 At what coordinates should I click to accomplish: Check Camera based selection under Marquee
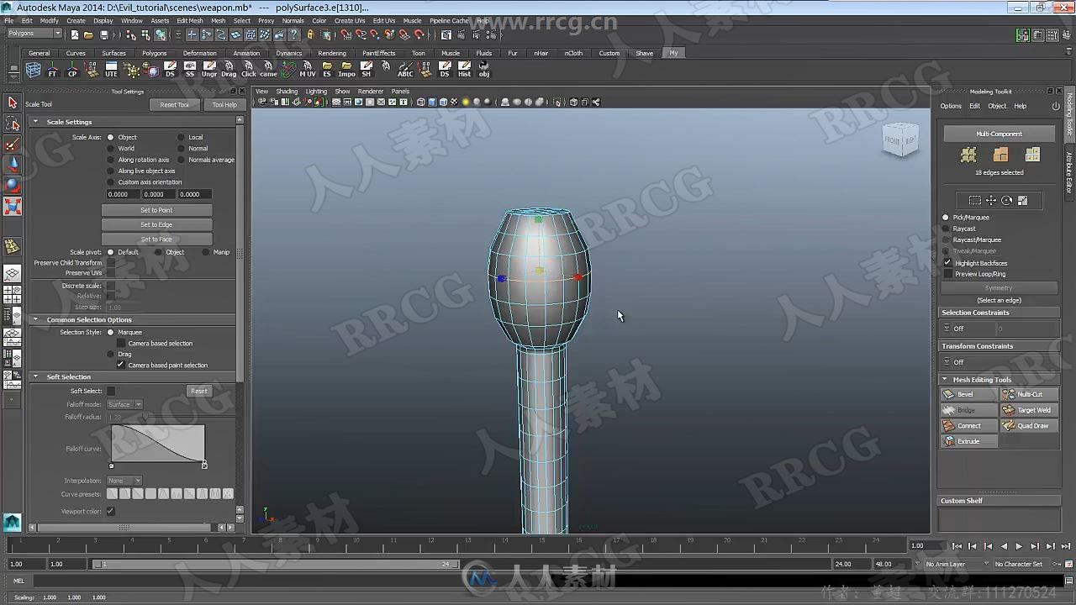120,343
